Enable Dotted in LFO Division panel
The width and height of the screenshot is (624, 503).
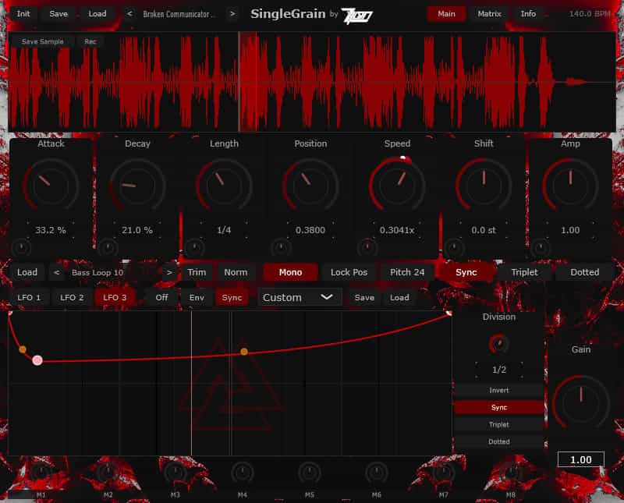click(499, 441)
